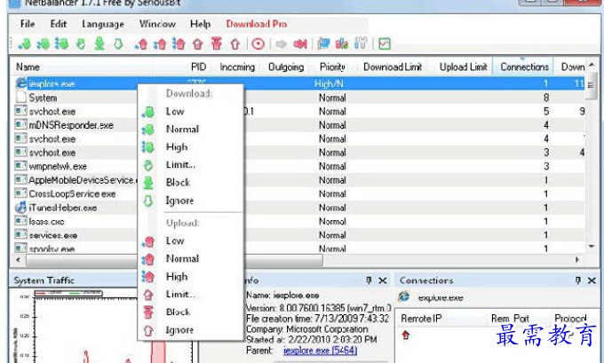Click the red circle target icon in toolbar
604x363 pixels.
(x=258, y=43)
